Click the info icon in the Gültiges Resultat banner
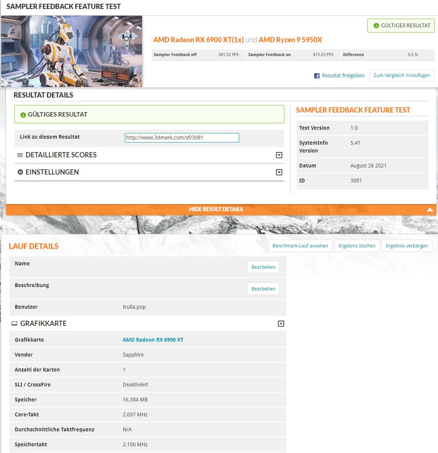Viewport: 438px width, 453px height. (23, 115)
